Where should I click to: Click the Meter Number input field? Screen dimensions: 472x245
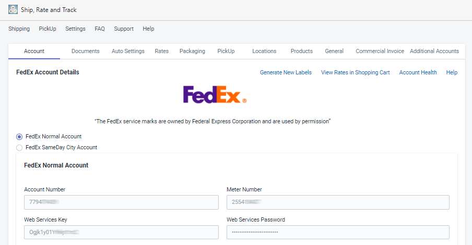pos(338,202)
